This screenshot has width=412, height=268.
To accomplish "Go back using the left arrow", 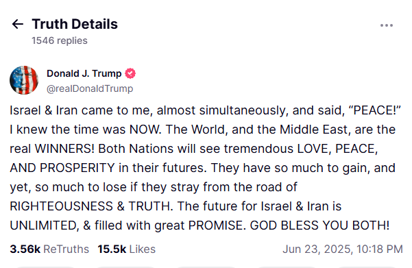I will (x=18, y=24).
